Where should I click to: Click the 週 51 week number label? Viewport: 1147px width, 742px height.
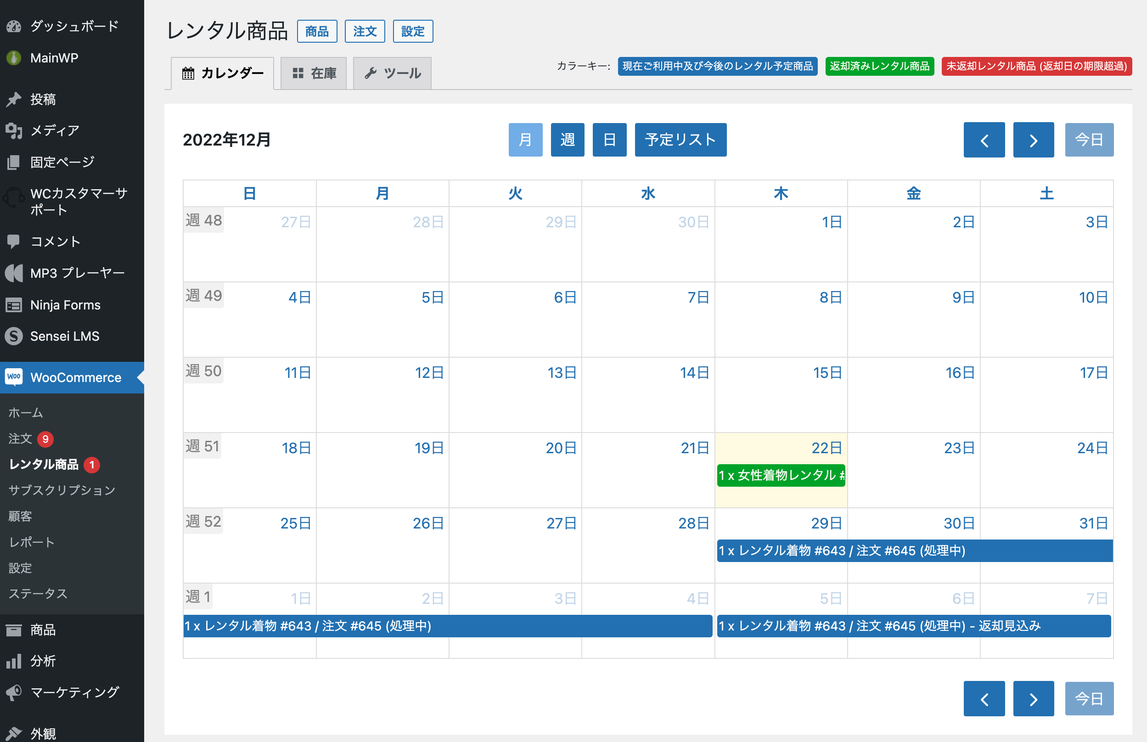203,446
